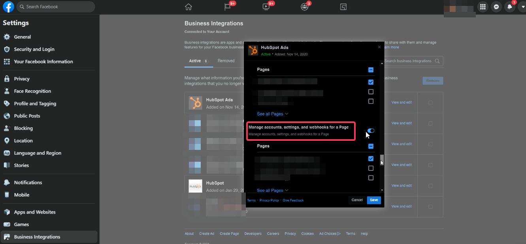Click the shield icon for Security and Login

(x=7, y=49)
